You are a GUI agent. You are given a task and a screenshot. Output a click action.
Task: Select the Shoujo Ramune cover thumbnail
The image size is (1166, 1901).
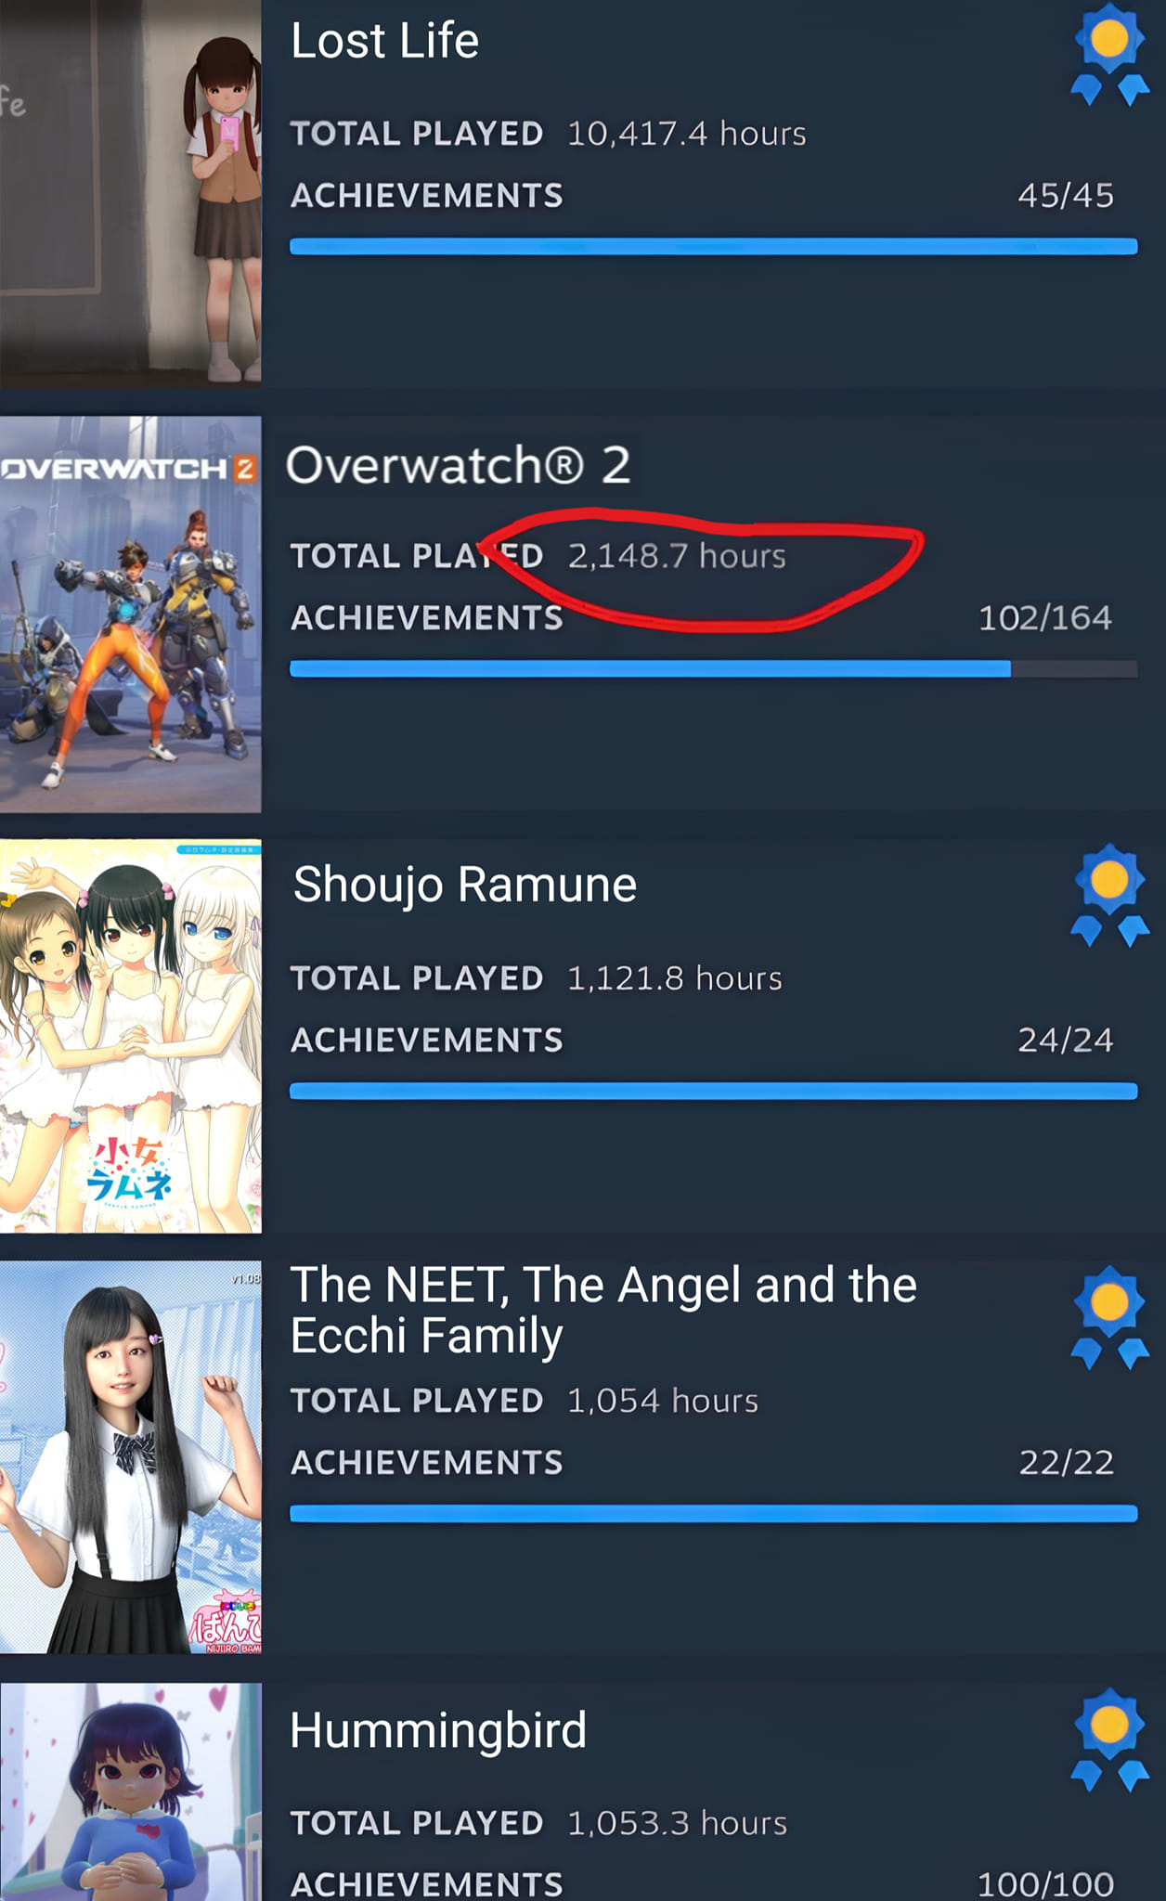[x=130, y=1036]
